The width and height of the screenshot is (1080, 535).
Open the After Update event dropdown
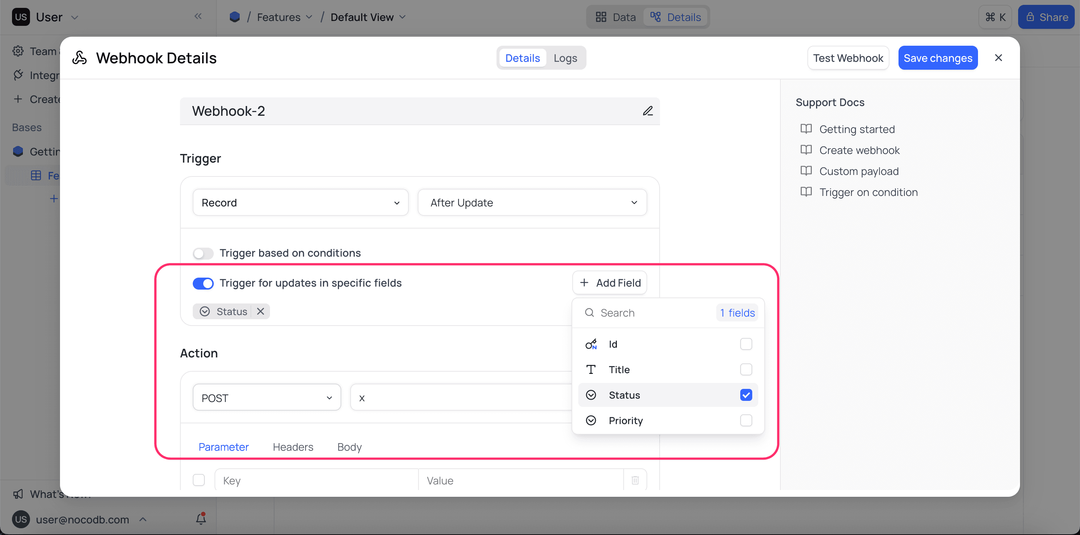pyautogui.click(x=532, y=202)
